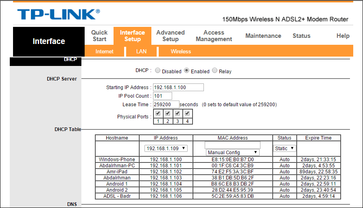Select the Internet sub-menu
Viewport: 363px width, 208px height.
(105, 51)
